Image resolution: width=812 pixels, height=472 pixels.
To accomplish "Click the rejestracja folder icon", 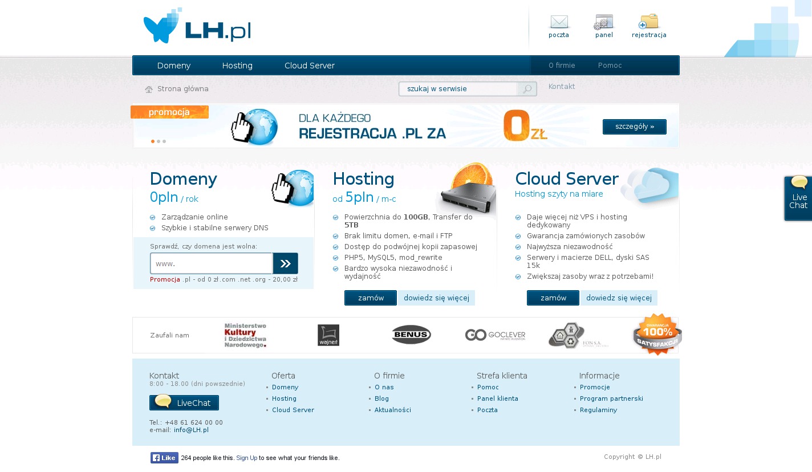I will click(649, 22).
